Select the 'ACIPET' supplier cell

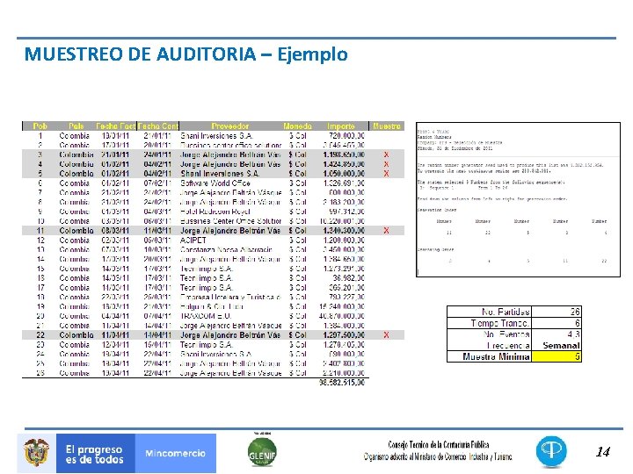tap(193, 241)
